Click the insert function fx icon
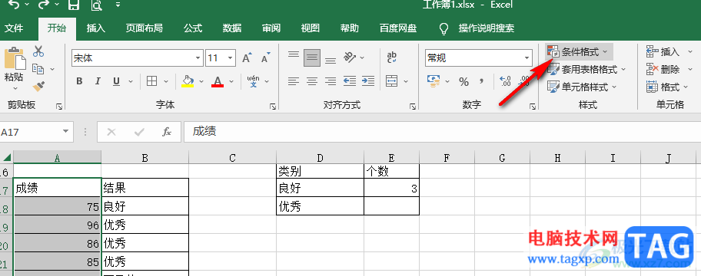701x276 pixels. [x=167, y=132]
